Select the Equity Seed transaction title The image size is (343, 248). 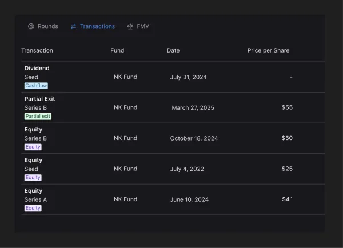pos(33,160)
